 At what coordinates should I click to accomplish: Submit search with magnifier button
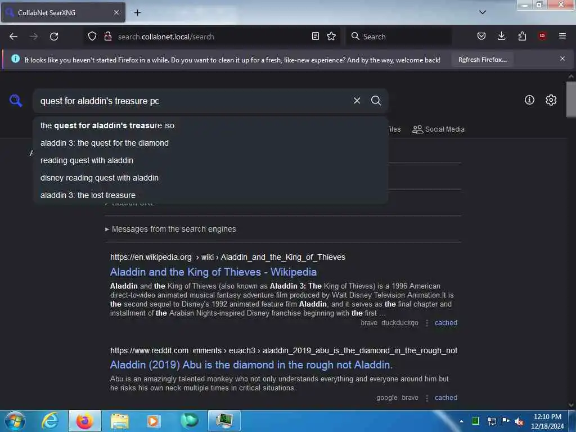click(376, 100)
